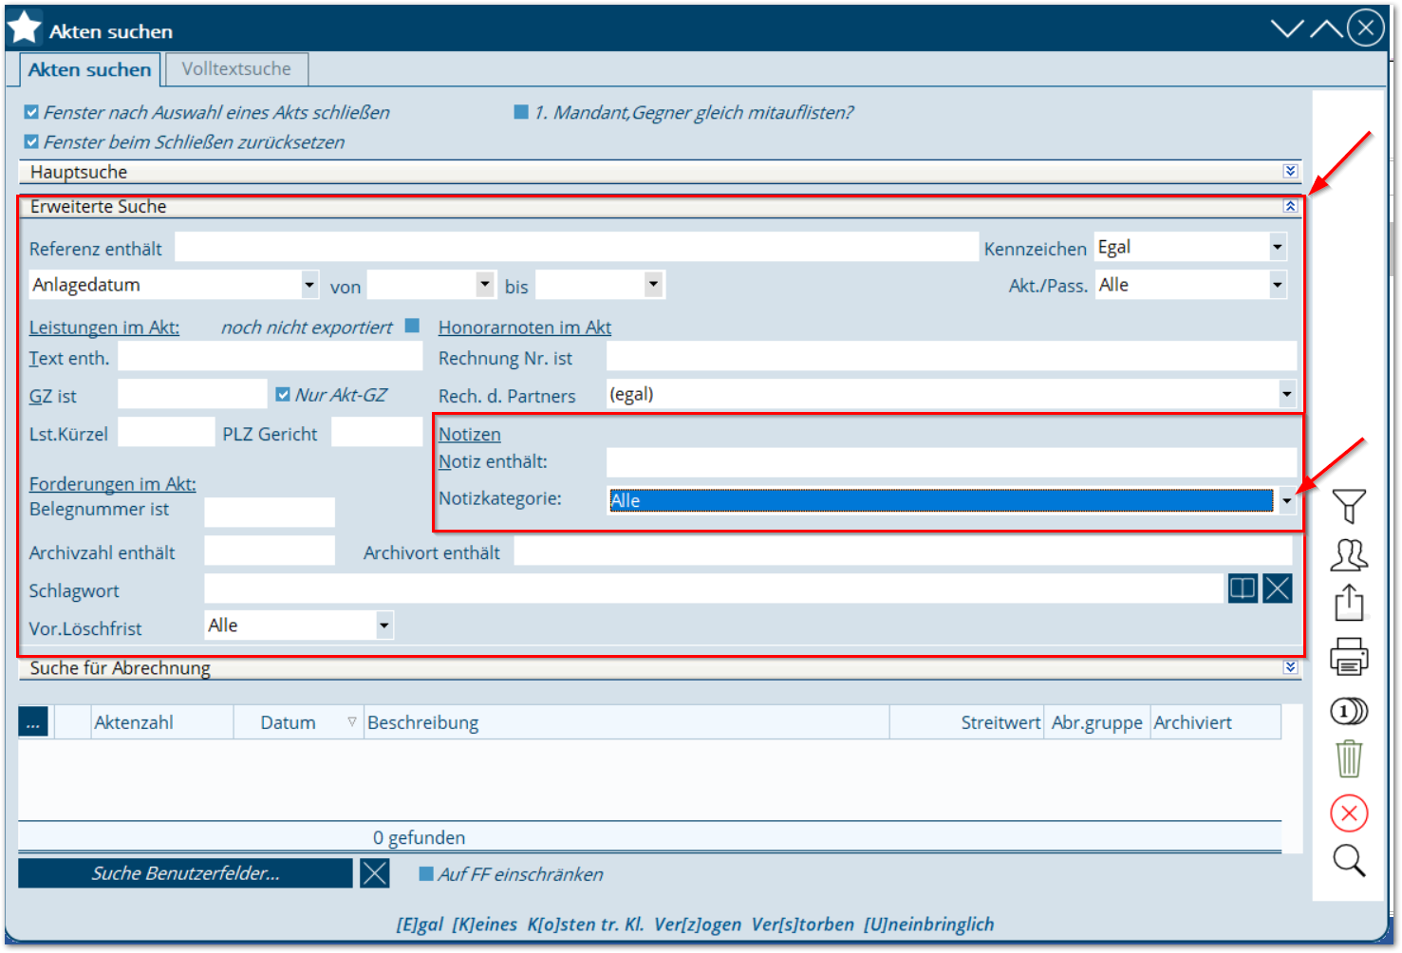The height and width of the screenshot is (953, 1402).
Task: Open the von date dropdown
Action: tap(484, 285)
